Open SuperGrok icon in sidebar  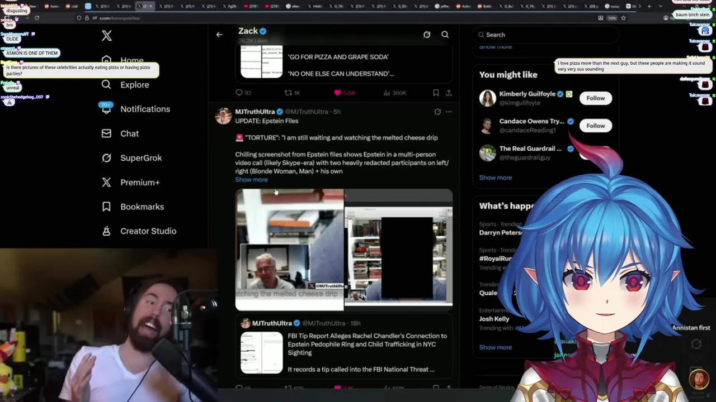click(106, 157)
